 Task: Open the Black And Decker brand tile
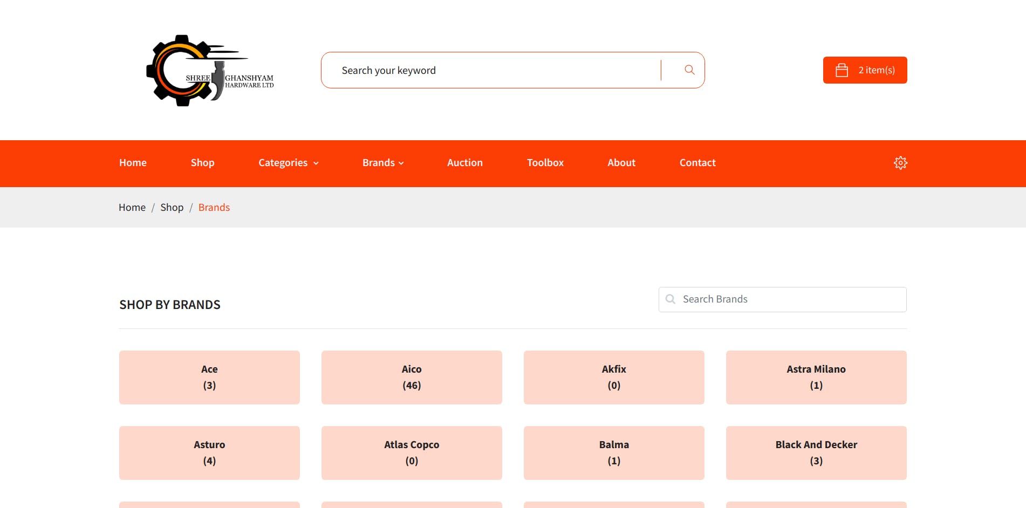tap(816, 453)
